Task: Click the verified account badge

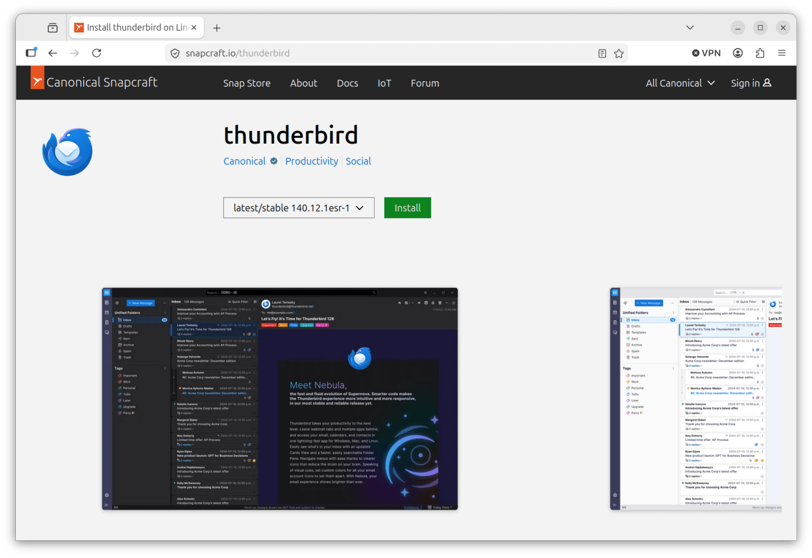Action: pyautogui.click(x=274, y=161)
